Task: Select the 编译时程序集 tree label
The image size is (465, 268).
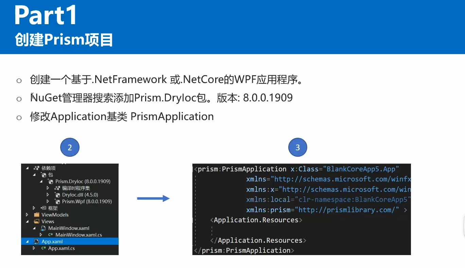Action: [x=76, y=188]
